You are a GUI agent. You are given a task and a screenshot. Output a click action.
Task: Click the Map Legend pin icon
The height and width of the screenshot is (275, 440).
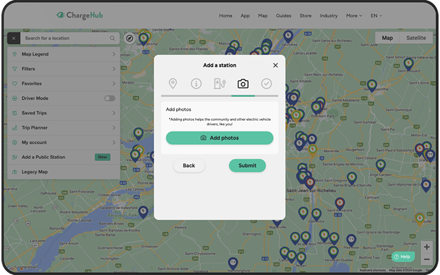pyautogui.click(x=15, y=54)
